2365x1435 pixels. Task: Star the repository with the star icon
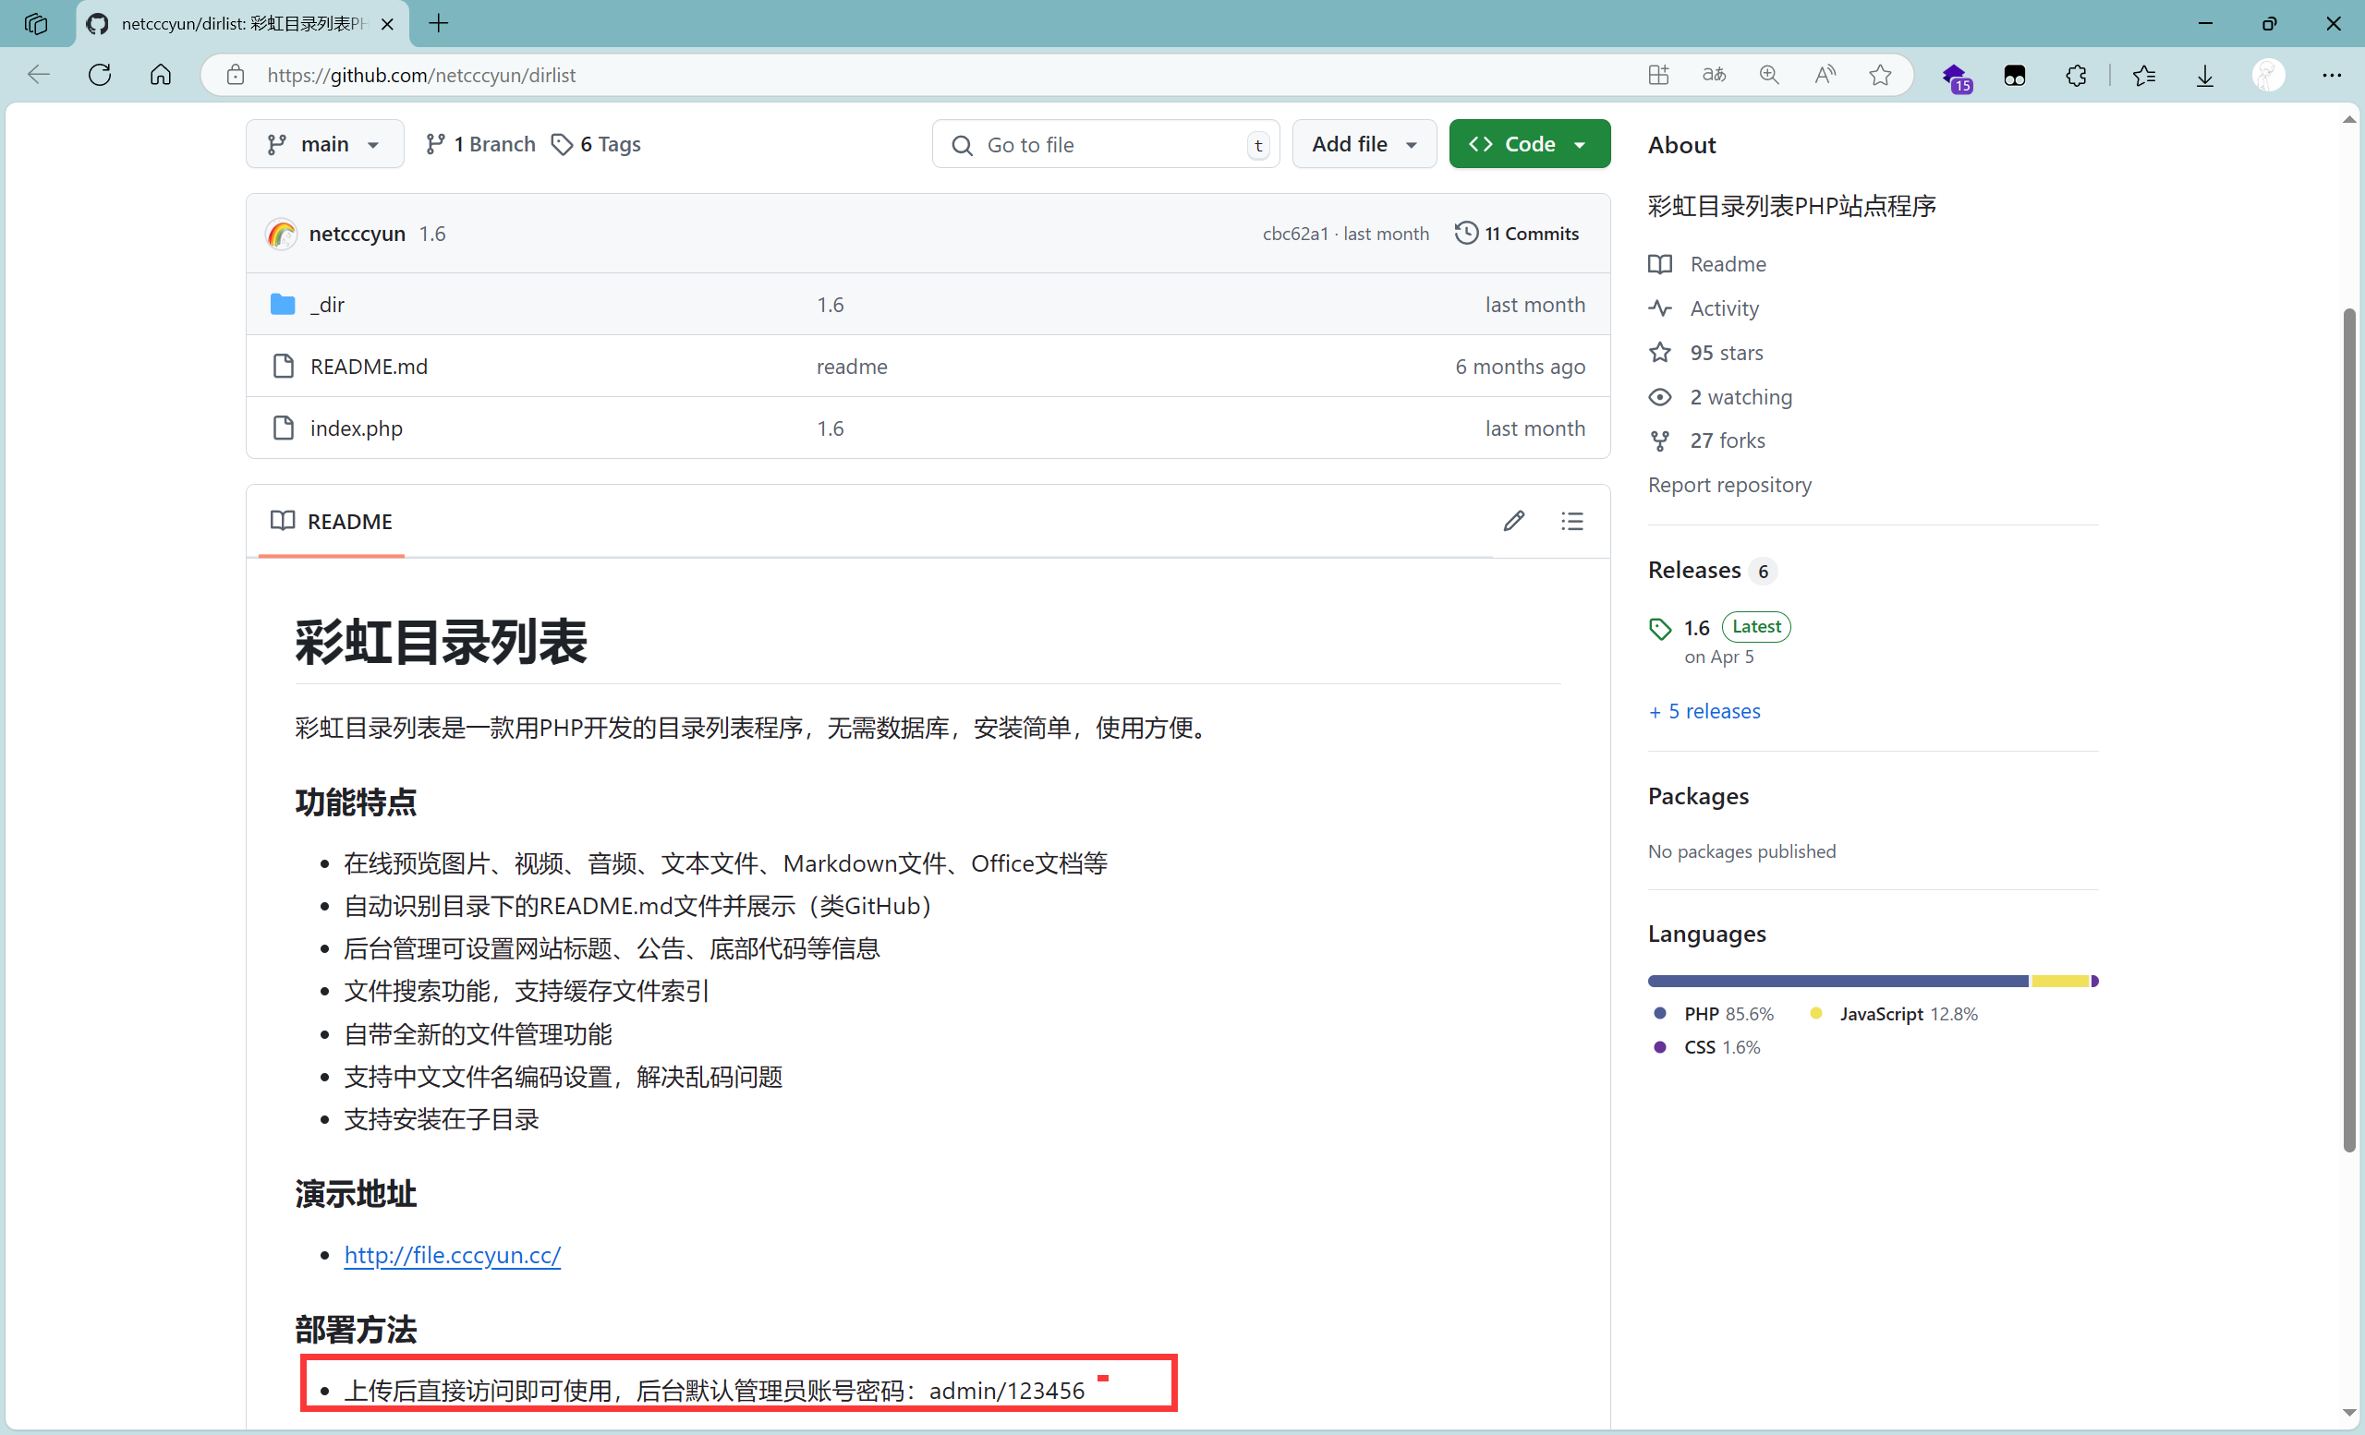coord(1659,352)
